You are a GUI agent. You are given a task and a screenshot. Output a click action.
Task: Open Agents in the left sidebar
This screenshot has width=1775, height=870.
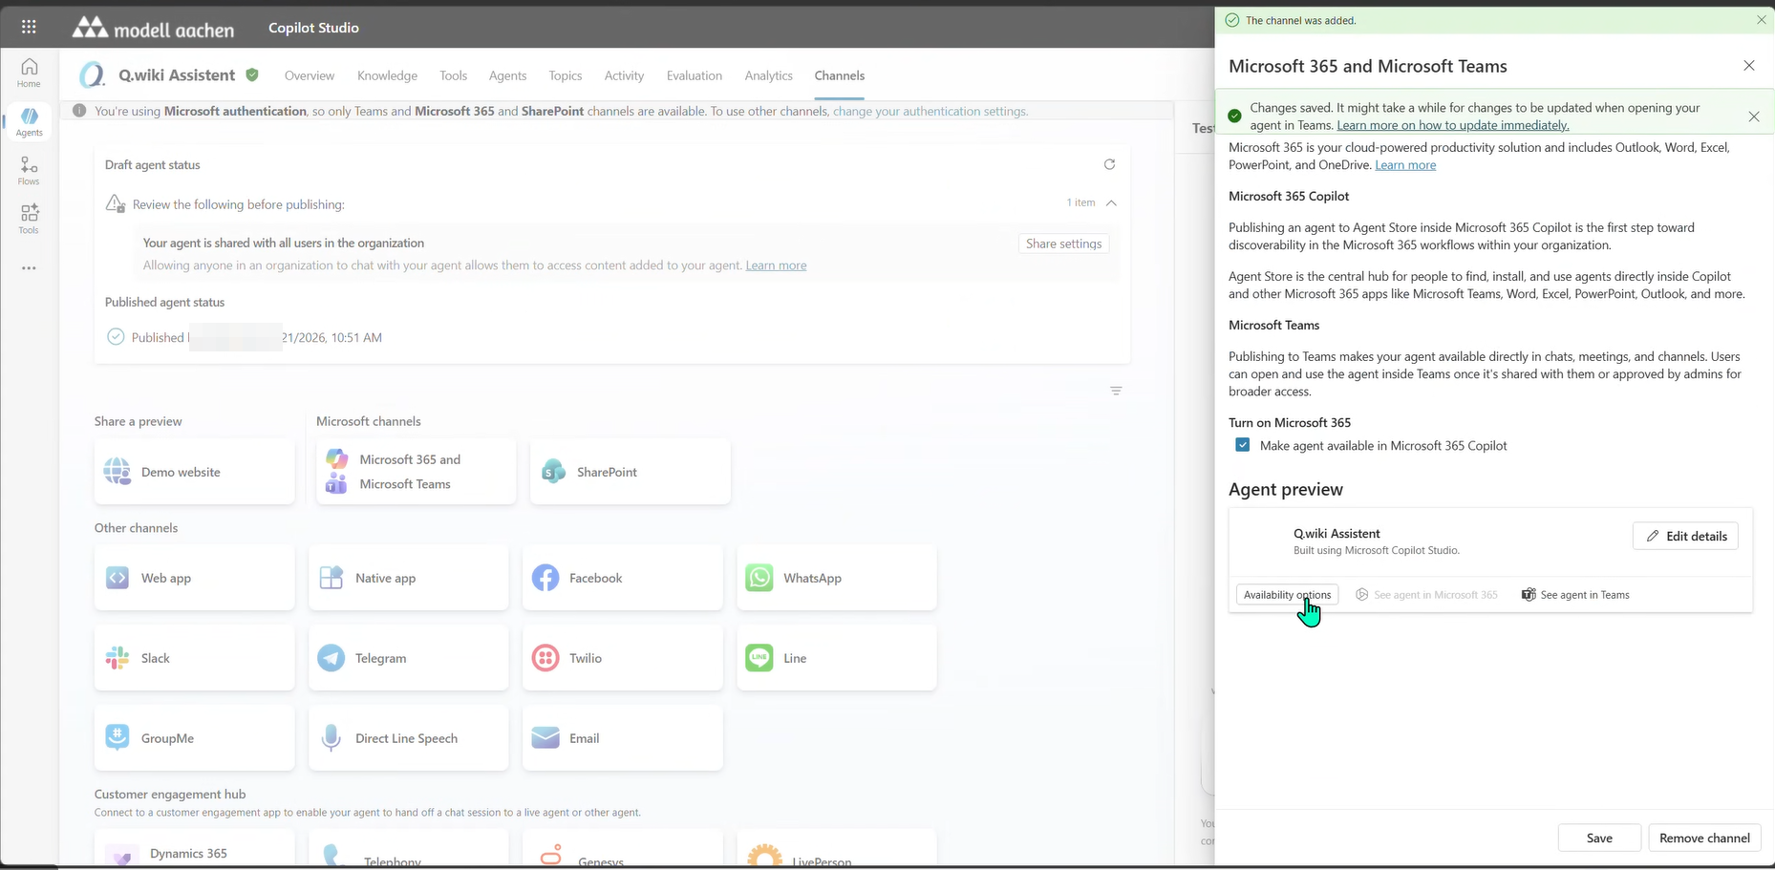pyautogui.click(x=29, y=121)
